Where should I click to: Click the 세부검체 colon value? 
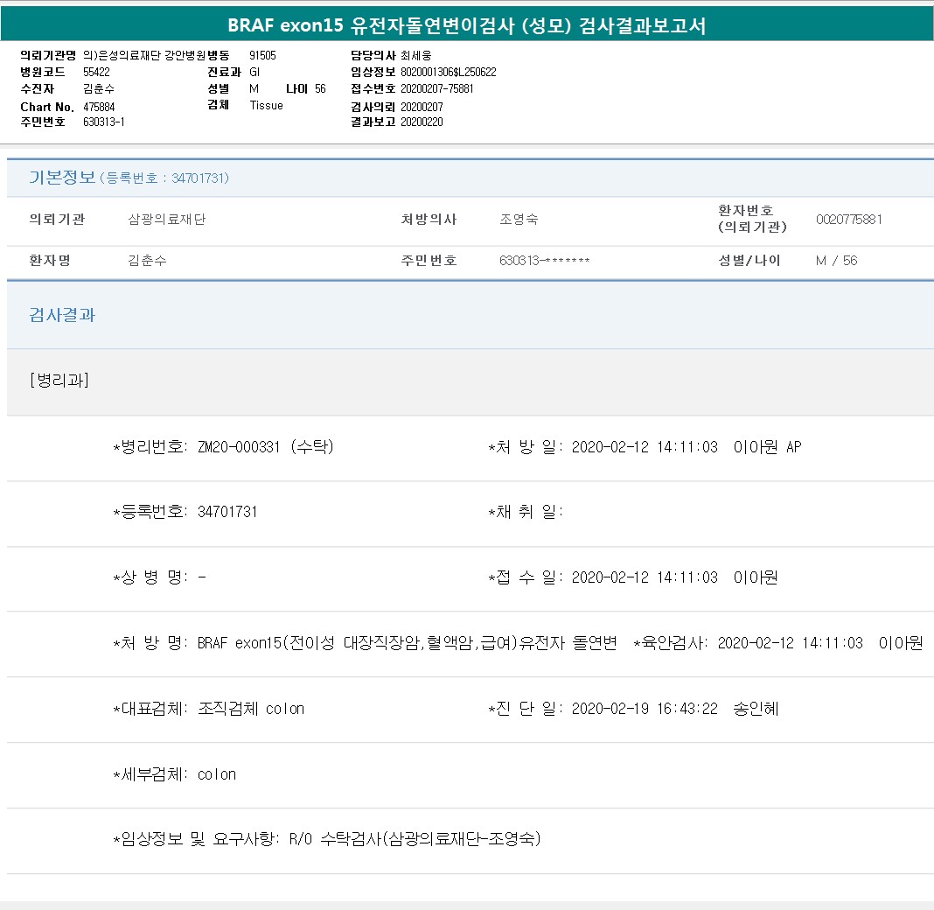[217, 774]
